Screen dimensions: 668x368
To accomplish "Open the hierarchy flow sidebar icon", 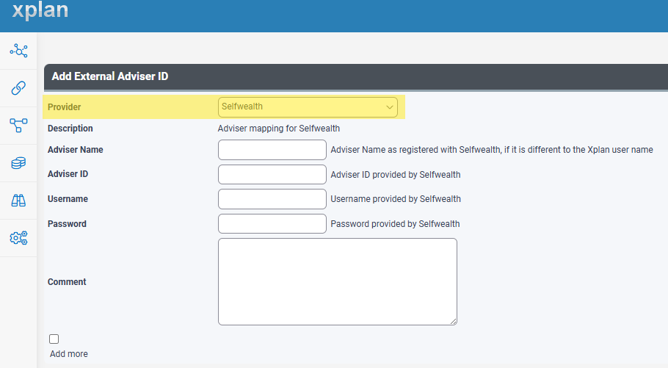I will pos(18,126).
